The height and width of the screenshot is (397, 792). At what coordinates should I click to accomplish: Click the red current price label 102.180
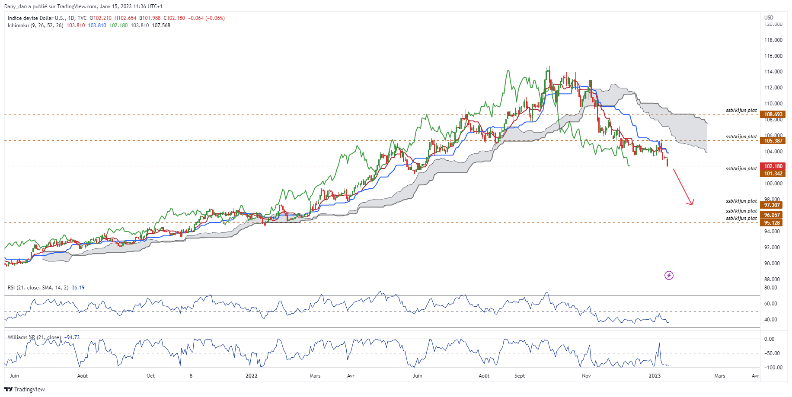(773, 166)
